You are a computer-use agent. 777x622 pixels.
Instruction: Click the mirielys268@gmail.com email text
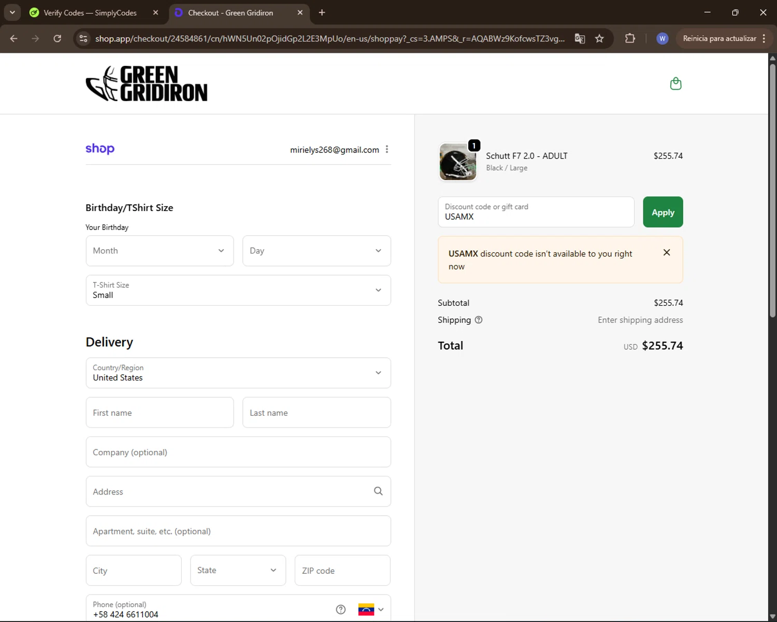click(335, 150)
